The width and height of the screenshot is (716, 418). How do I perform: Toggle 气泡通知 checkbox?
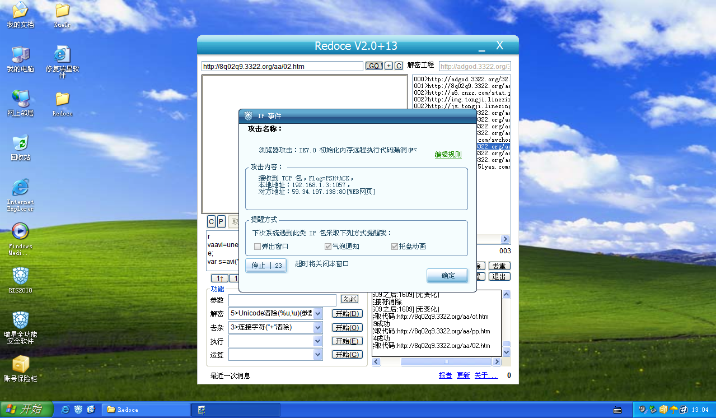coord(328,247)
